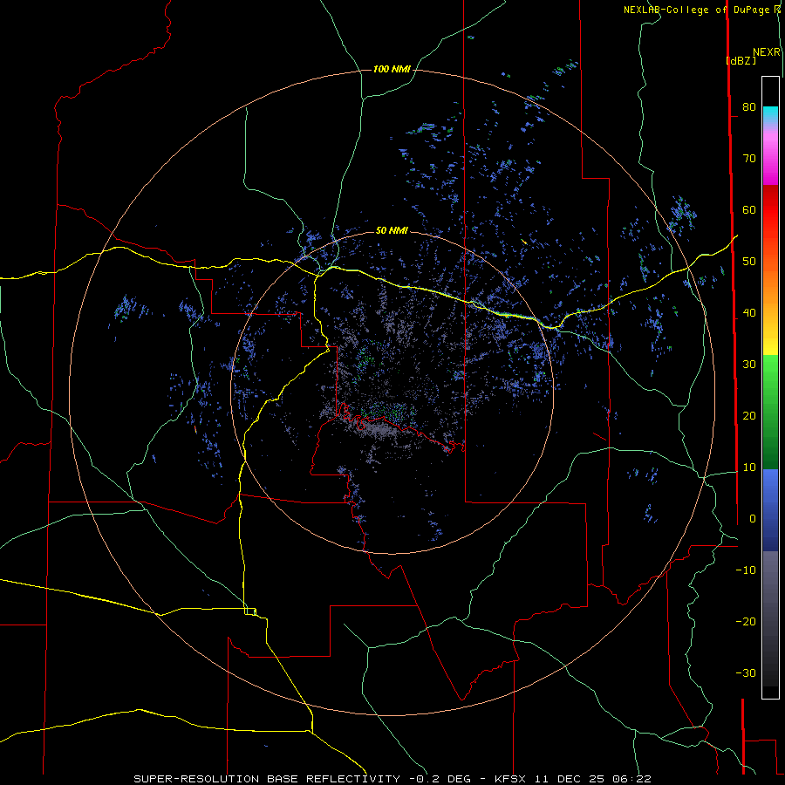Click the Super-Resolution Base Reflectivity caption

pos(392,779)
